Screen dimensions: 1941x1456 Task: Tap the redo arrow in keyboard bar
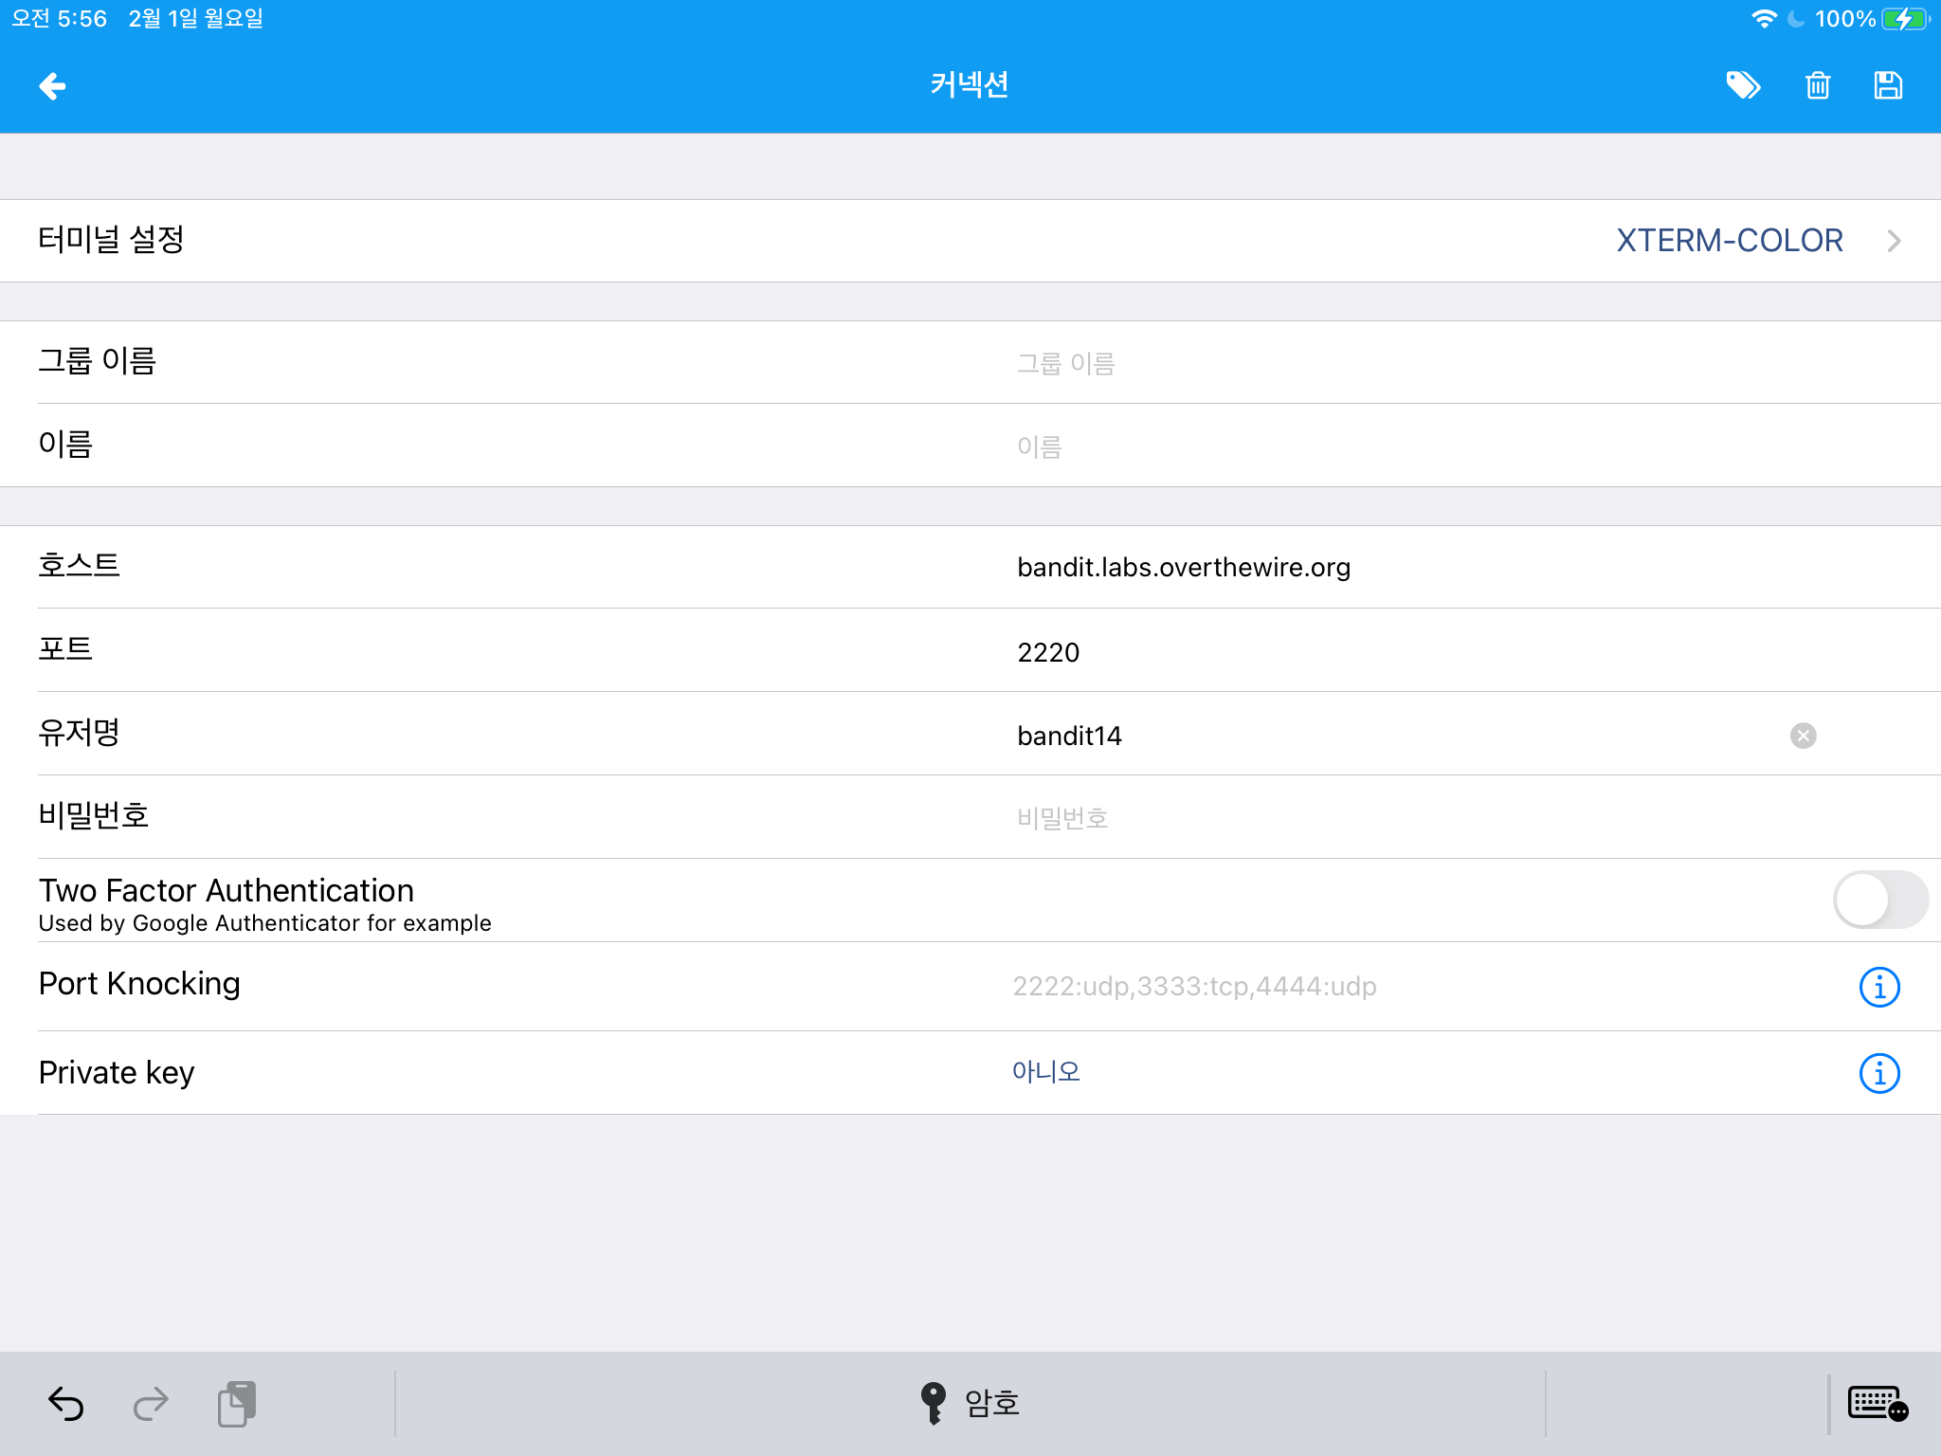(x=150, y=1404)
